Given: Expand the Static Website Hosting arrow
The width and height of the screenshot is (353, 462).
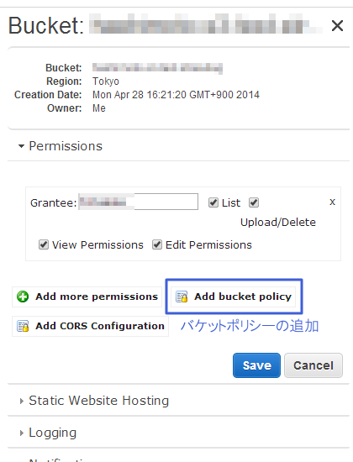Looking at the screenshot, I should click(x=21, y=401).
